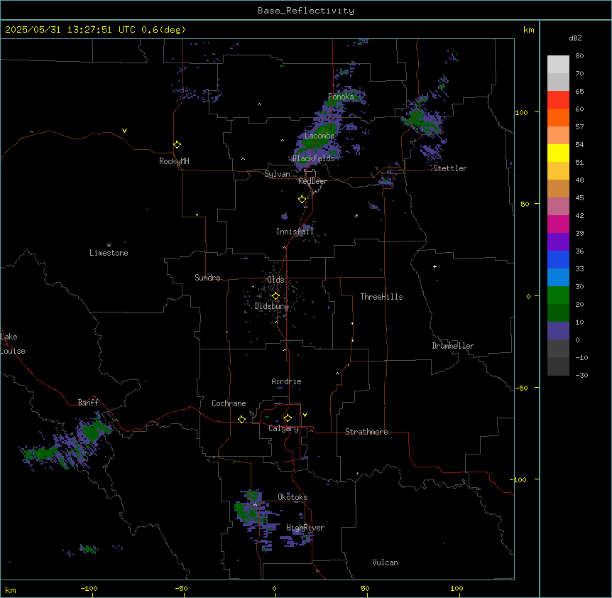Click the Cochrane label
612x598 pixels.
pos(229,403)
